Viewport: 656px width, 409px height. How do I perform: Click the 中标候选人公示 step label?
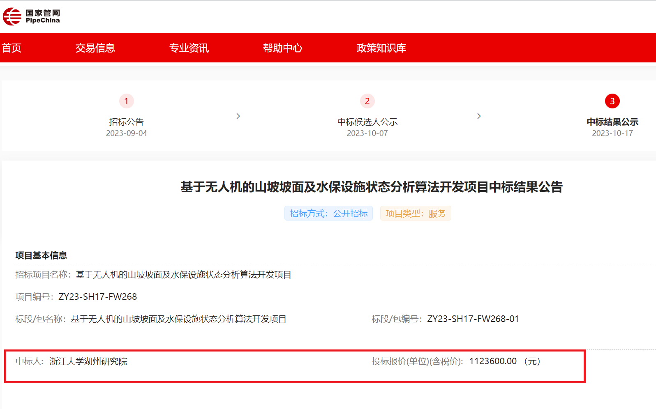tap(367, 122)
